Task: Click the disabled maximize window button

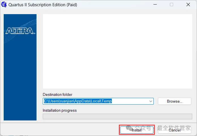Action: click(172, 5)
